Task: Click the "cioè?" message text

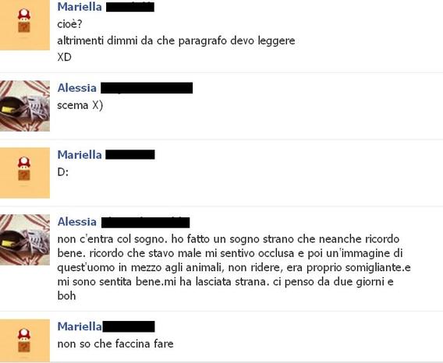Action: click(x=69, y=24)
